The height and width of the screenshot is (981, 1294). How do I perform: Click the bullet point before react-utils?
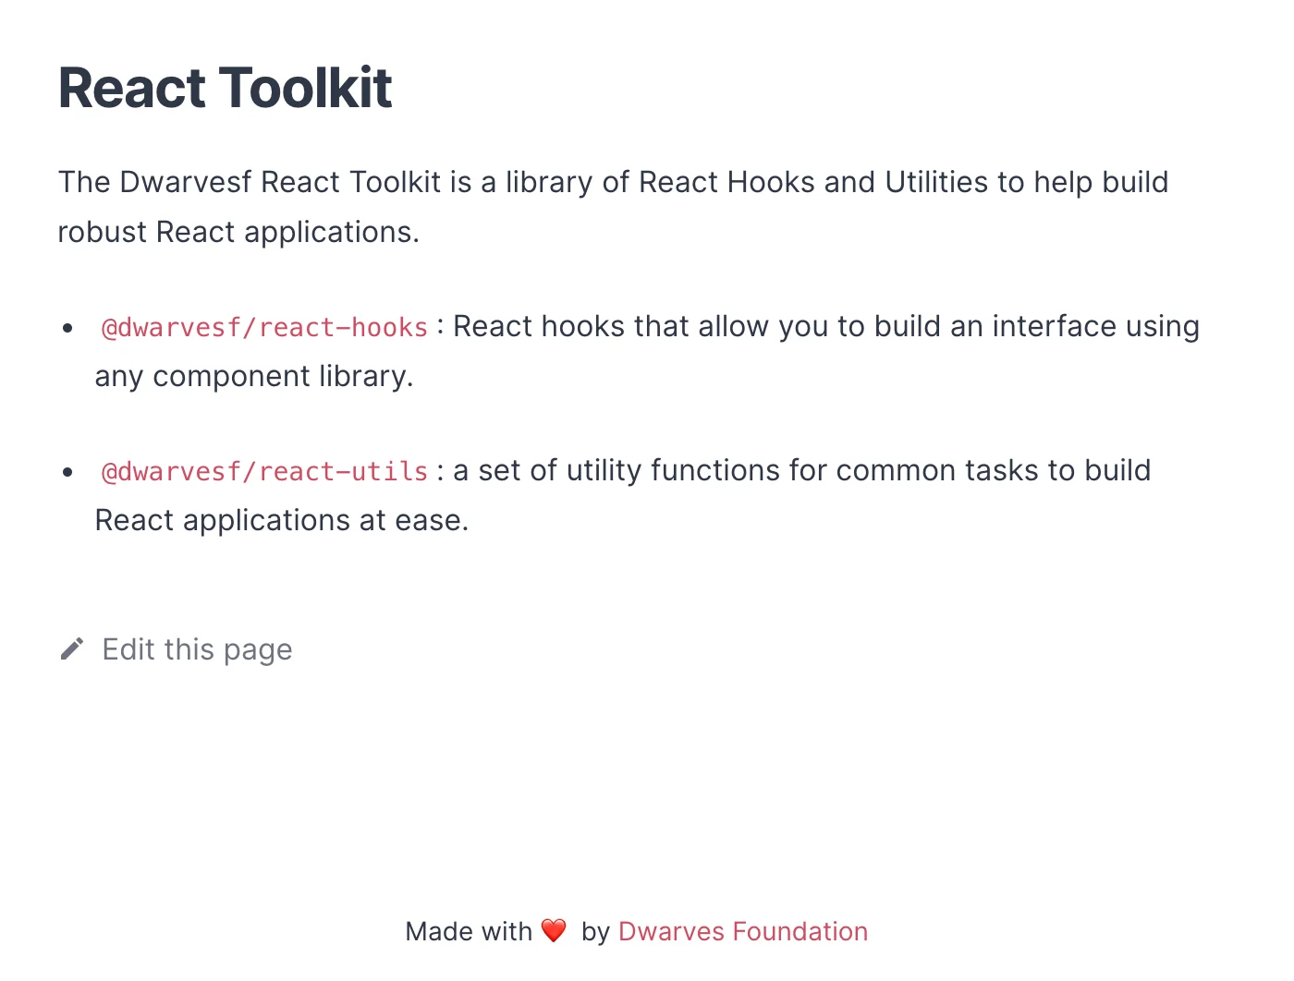67,472
